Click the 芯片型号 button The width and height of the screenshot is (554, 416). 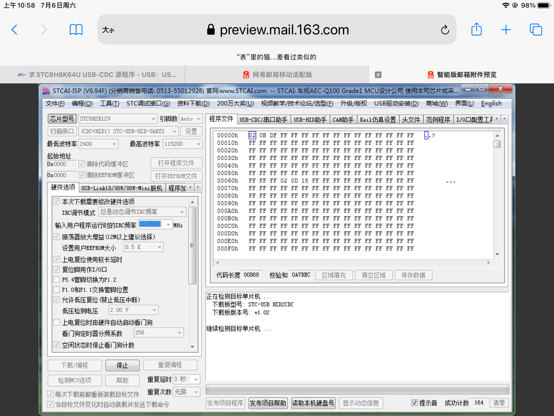tap(62, 119)
